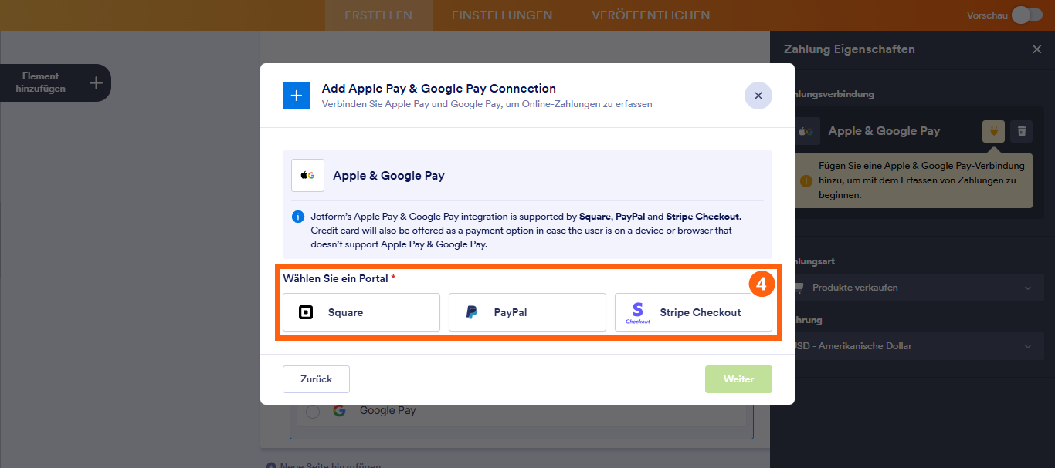1055x468 pixels.
Task: Click the Google logo next to Google Pay
Action: 339,411
